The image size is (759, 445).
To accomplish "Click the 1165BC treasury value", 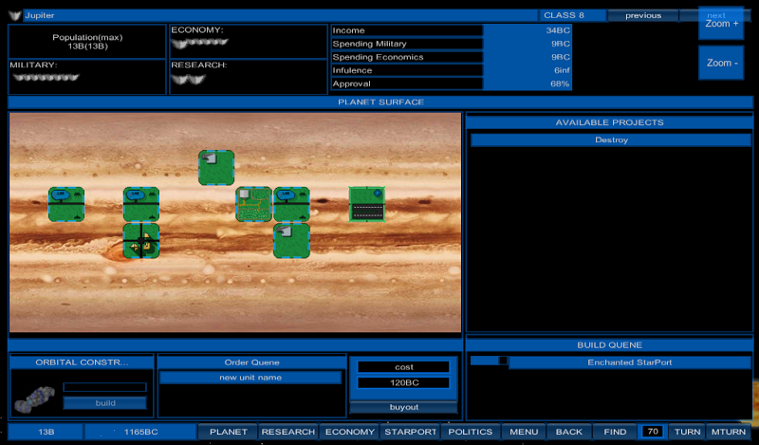I will (x=140, y=432).
